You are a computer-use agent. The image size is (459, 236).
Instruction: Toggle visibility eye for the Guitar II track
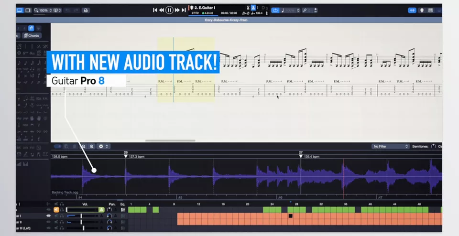pyautogui.click(x=48, y=222)
